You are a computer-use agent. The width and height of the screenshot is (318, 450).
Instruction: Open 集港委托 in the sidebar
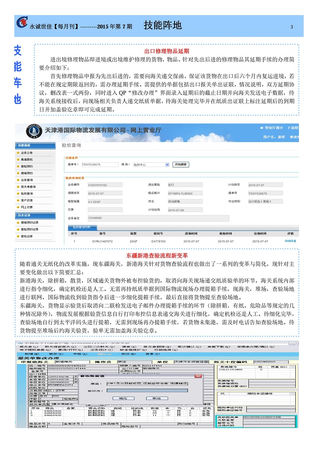point(27,160)
